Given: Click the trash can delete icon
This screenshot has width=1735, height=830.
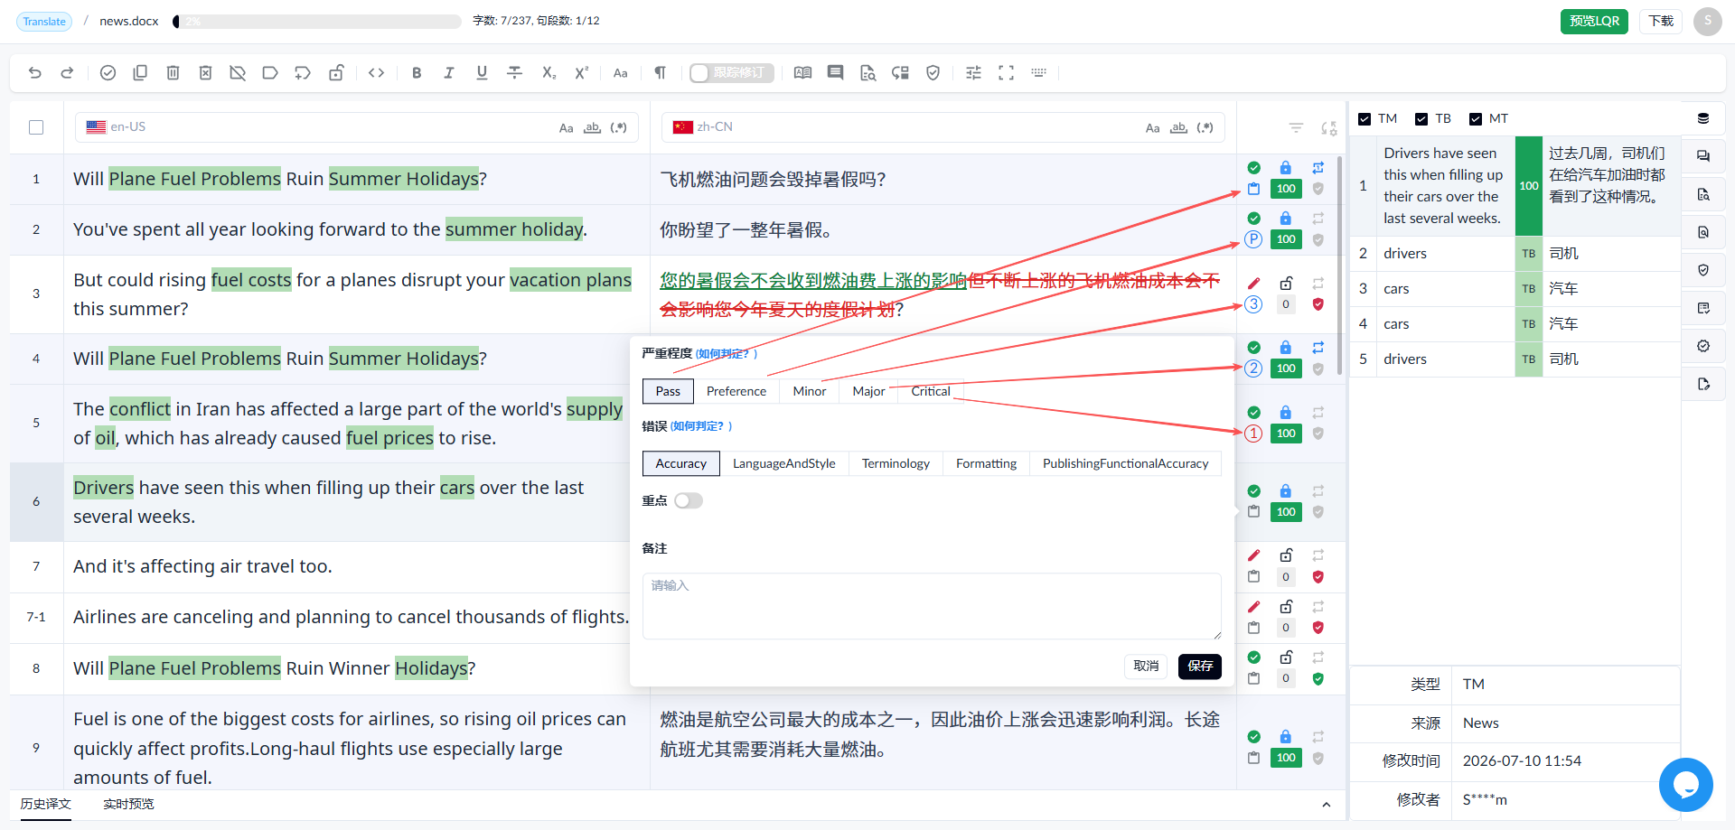Looking at the screenshot, I should point(173,73).
